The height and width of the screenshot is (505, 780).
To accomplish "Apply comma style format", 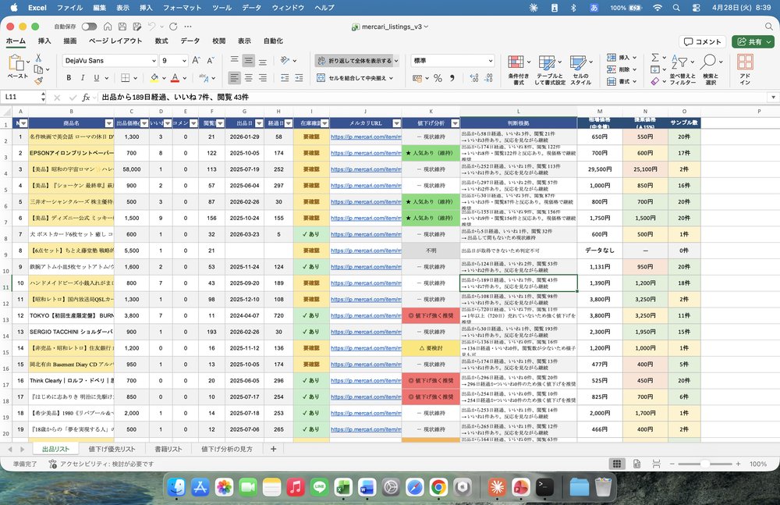I will (x=452, y=78).
